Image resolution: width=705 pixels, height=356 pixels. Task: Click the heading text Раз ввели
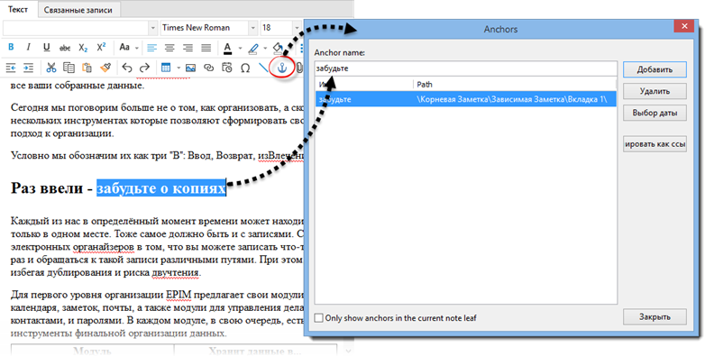click(x=46, y=187)
